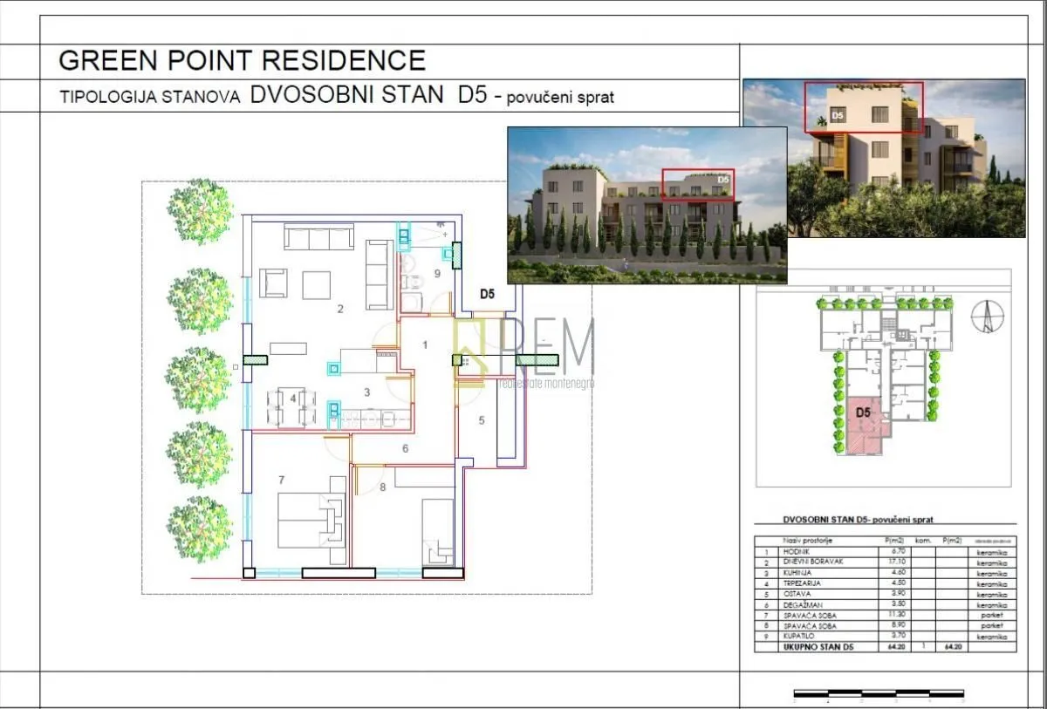Click the north arrow compass symbol
The image size is (1047, 709).
pos(984,316)
